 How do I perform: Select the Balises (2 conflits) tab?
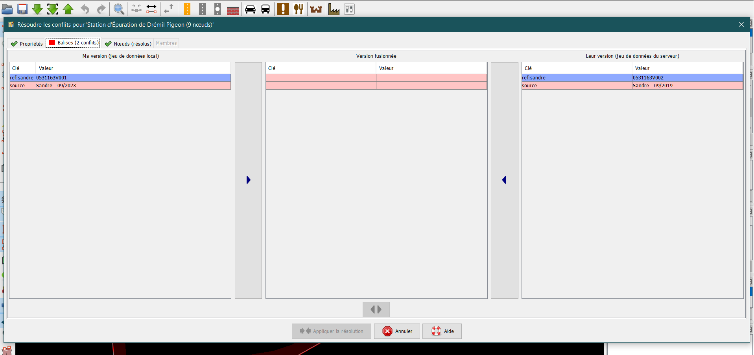[74, 43]
